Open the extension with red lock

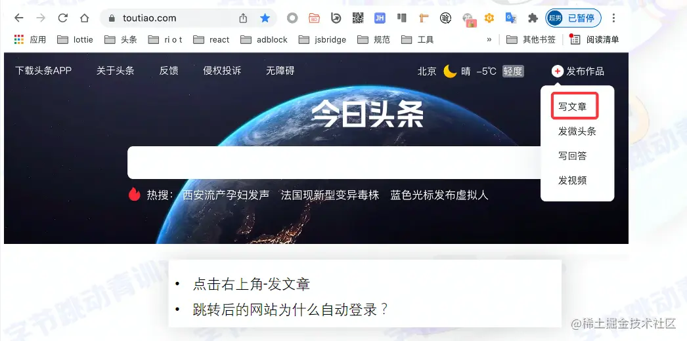[469, 20]
